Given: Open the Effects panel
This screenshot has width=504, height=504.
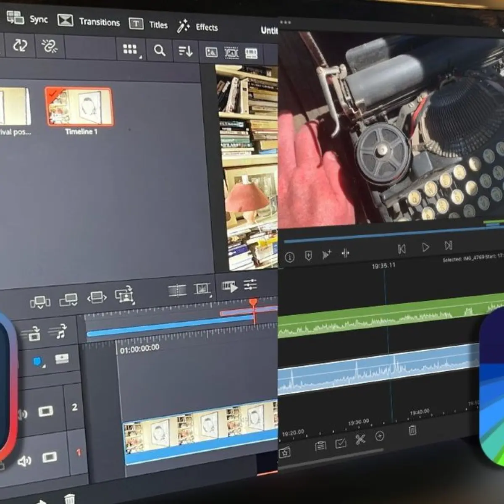Looking at the screenshot, I should pyautogui.click(x=197, y=27).
